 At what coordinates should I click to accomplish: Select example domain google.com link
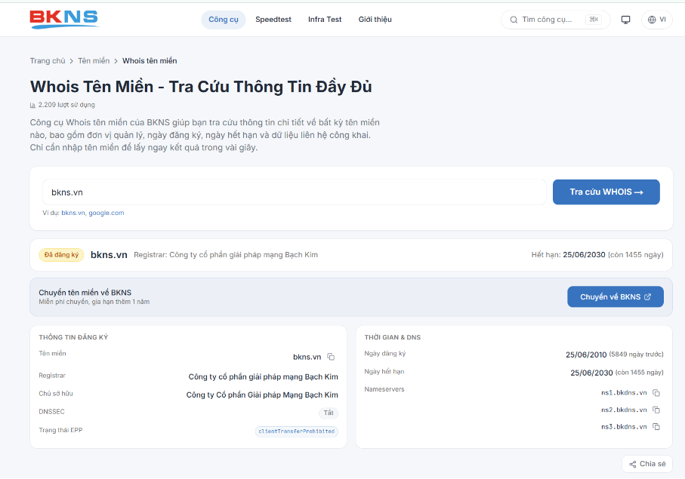pyautogui.click(x=106, y=213)
